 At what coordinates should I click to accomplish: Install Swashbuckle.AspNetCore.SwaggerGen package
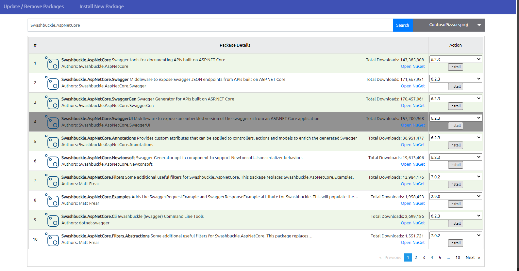click(456, 106)
